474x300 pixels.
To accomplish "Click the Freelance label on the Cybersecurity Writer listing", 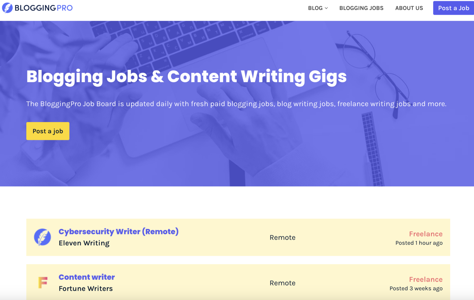I will point(426,234).
